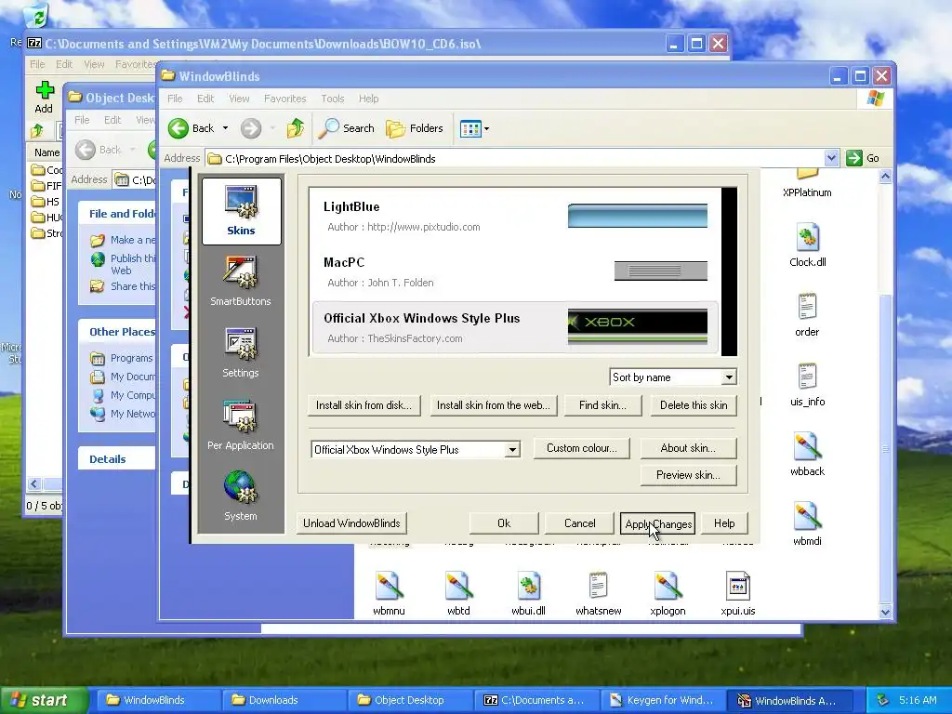Image resolution: width=952 pixels, height=714 pixels.
Task: Open the SmartButtons section
Action: [241, 281]
